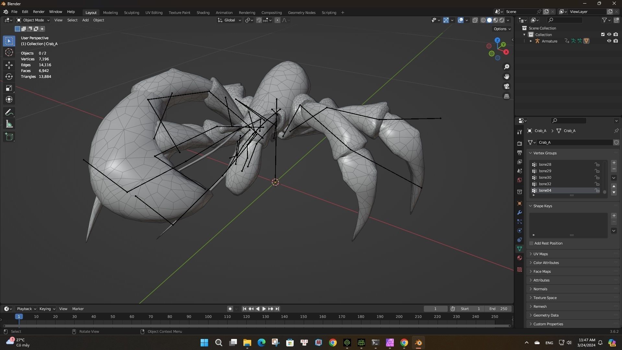Click the End frame field
622x350 pixels.
pos(498,309)
